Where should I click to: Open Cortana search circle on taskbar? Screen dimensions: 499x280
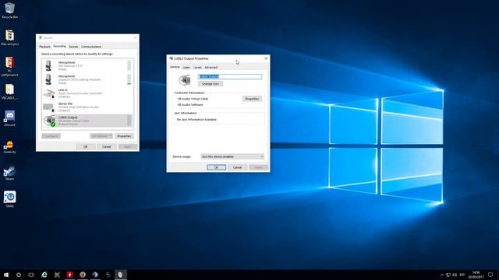click(x=19, y=275)
